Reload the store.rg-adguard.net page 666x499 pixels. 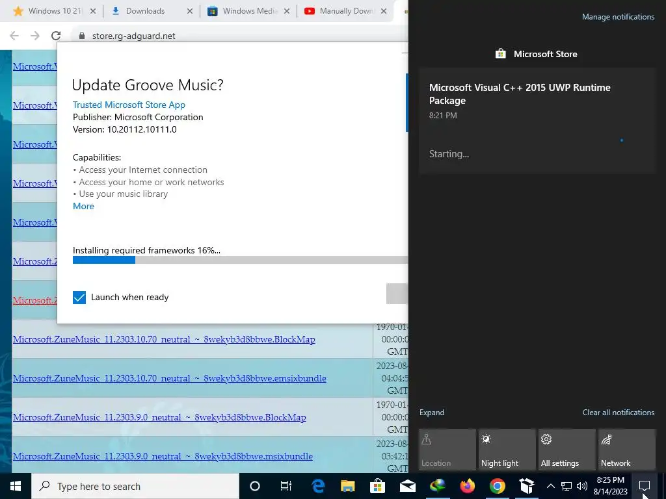(x=56, y=36)
